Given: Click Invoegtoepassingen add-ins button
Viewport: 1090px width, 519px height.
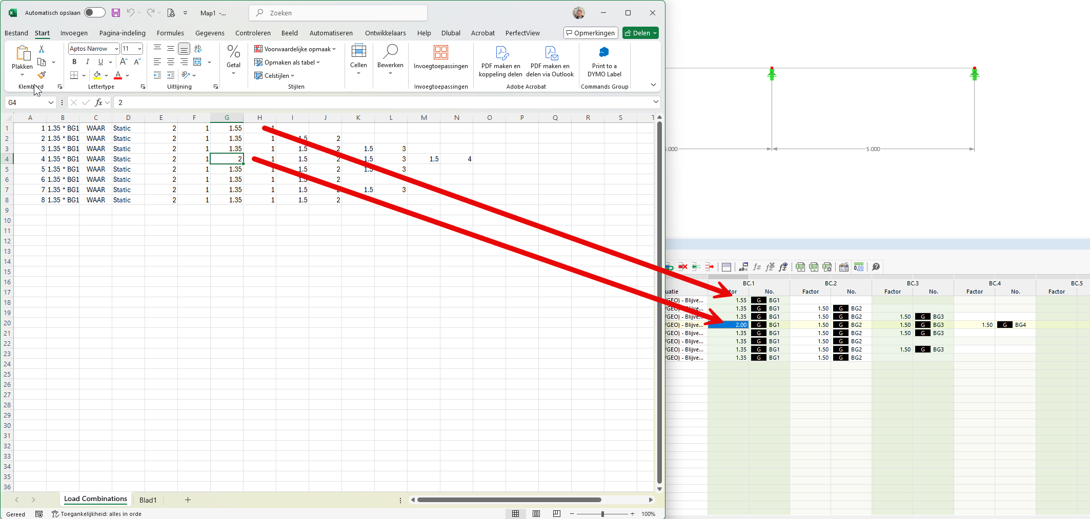Looking at the screenshot, I should point(441,57).
